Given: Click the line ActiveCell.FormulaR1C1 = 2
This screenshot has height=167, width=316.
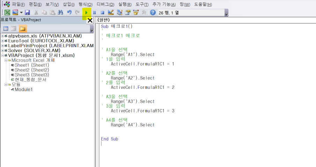Looking at the screenshot, I should click(x=143, y=87).
